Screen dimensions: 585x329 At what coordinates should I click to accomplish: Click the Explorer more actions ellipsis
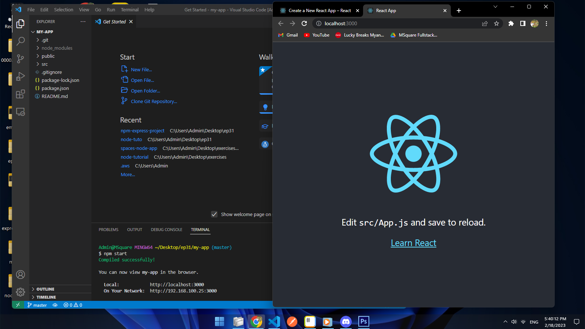[83, 22]
